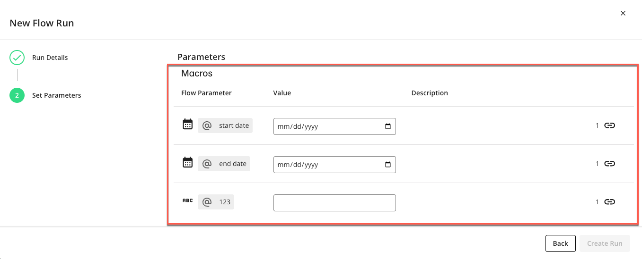
Task: Click the @ symbol on end date chip
Action: (207, 164)
